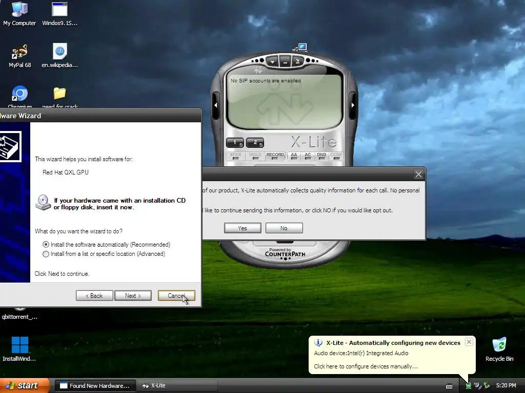This screenshot has width=525, height=393.
Task: Click here to configure devices manually text
Action: (366, 366)
